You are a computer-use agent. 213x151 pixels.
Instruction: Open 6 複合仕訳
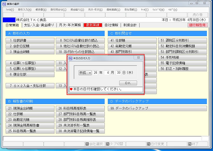(30, 74)
